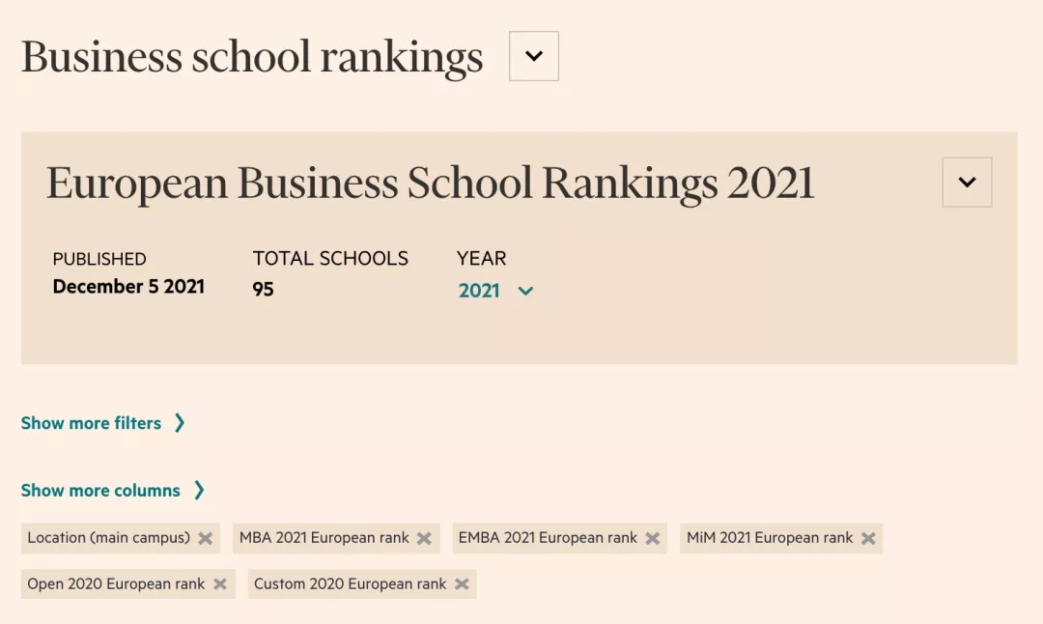The image size is (1043, 624).
Task: Click the chevron next to the 2021 year
Action: (524, 291)
